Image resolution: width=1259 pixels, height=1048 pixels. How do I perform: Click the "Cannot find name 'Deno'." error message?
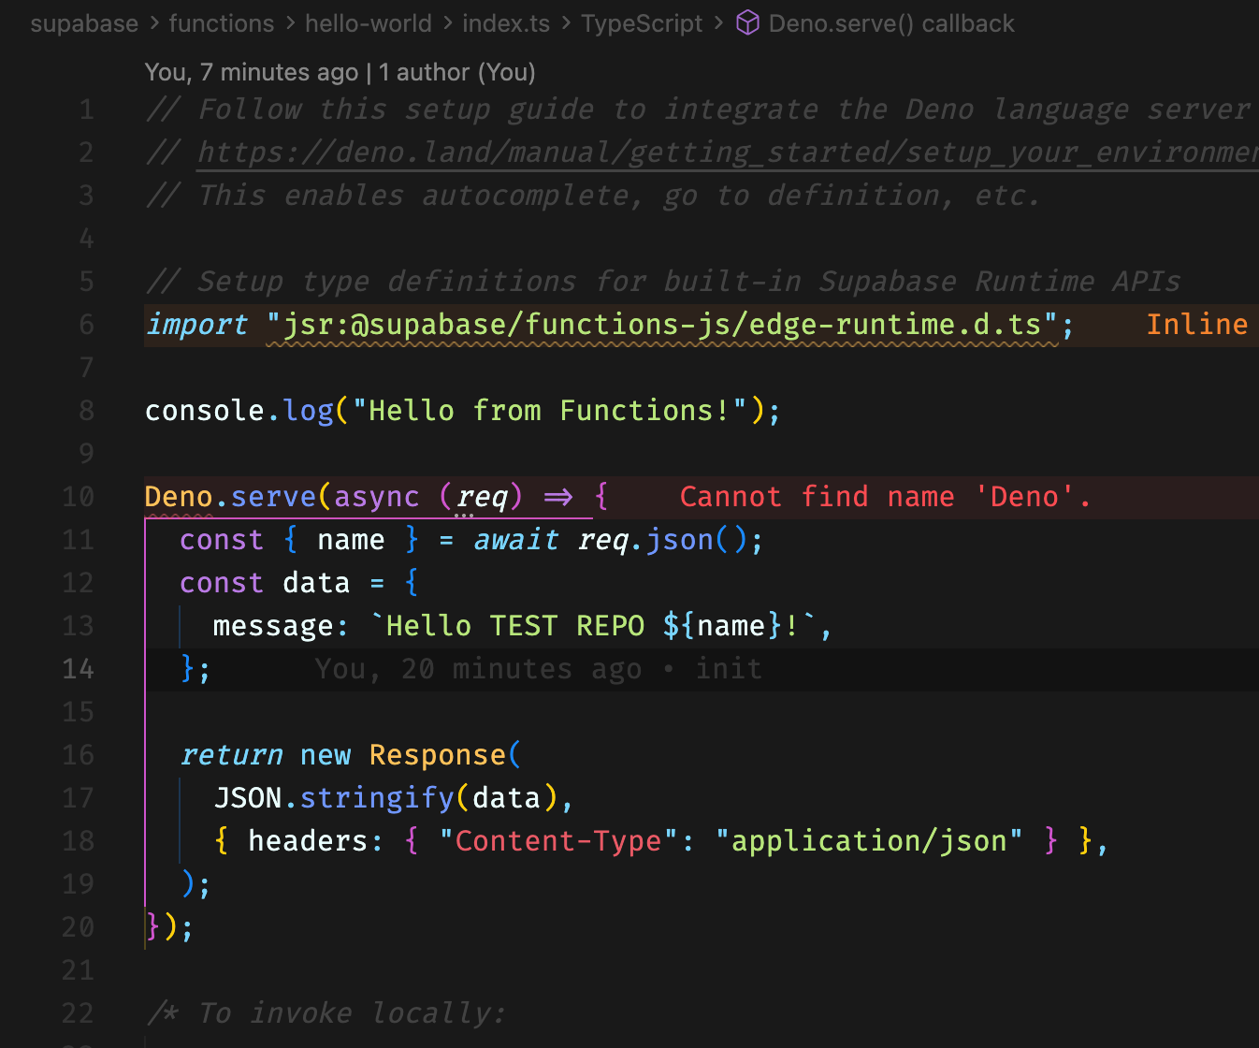pos(885,497)
